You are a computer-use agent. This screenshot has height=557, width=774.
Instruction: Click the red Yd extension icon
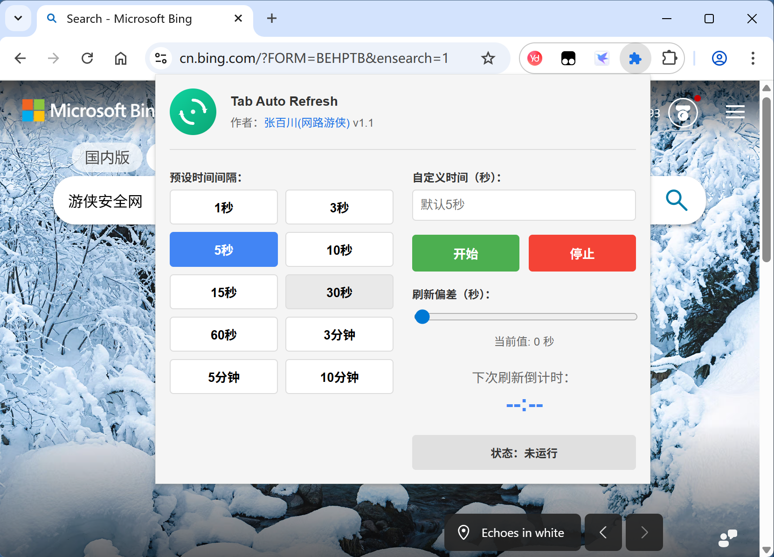coord(535,59)
